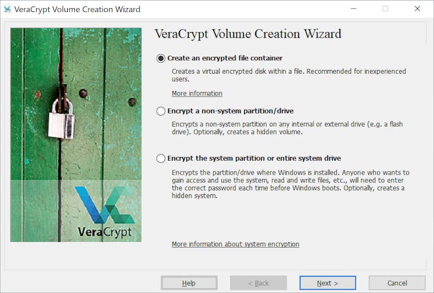Click 'Encrypts the partition/drive where Windows' description
The height and width of the screenshot is (293, 434).
(290, 184)
